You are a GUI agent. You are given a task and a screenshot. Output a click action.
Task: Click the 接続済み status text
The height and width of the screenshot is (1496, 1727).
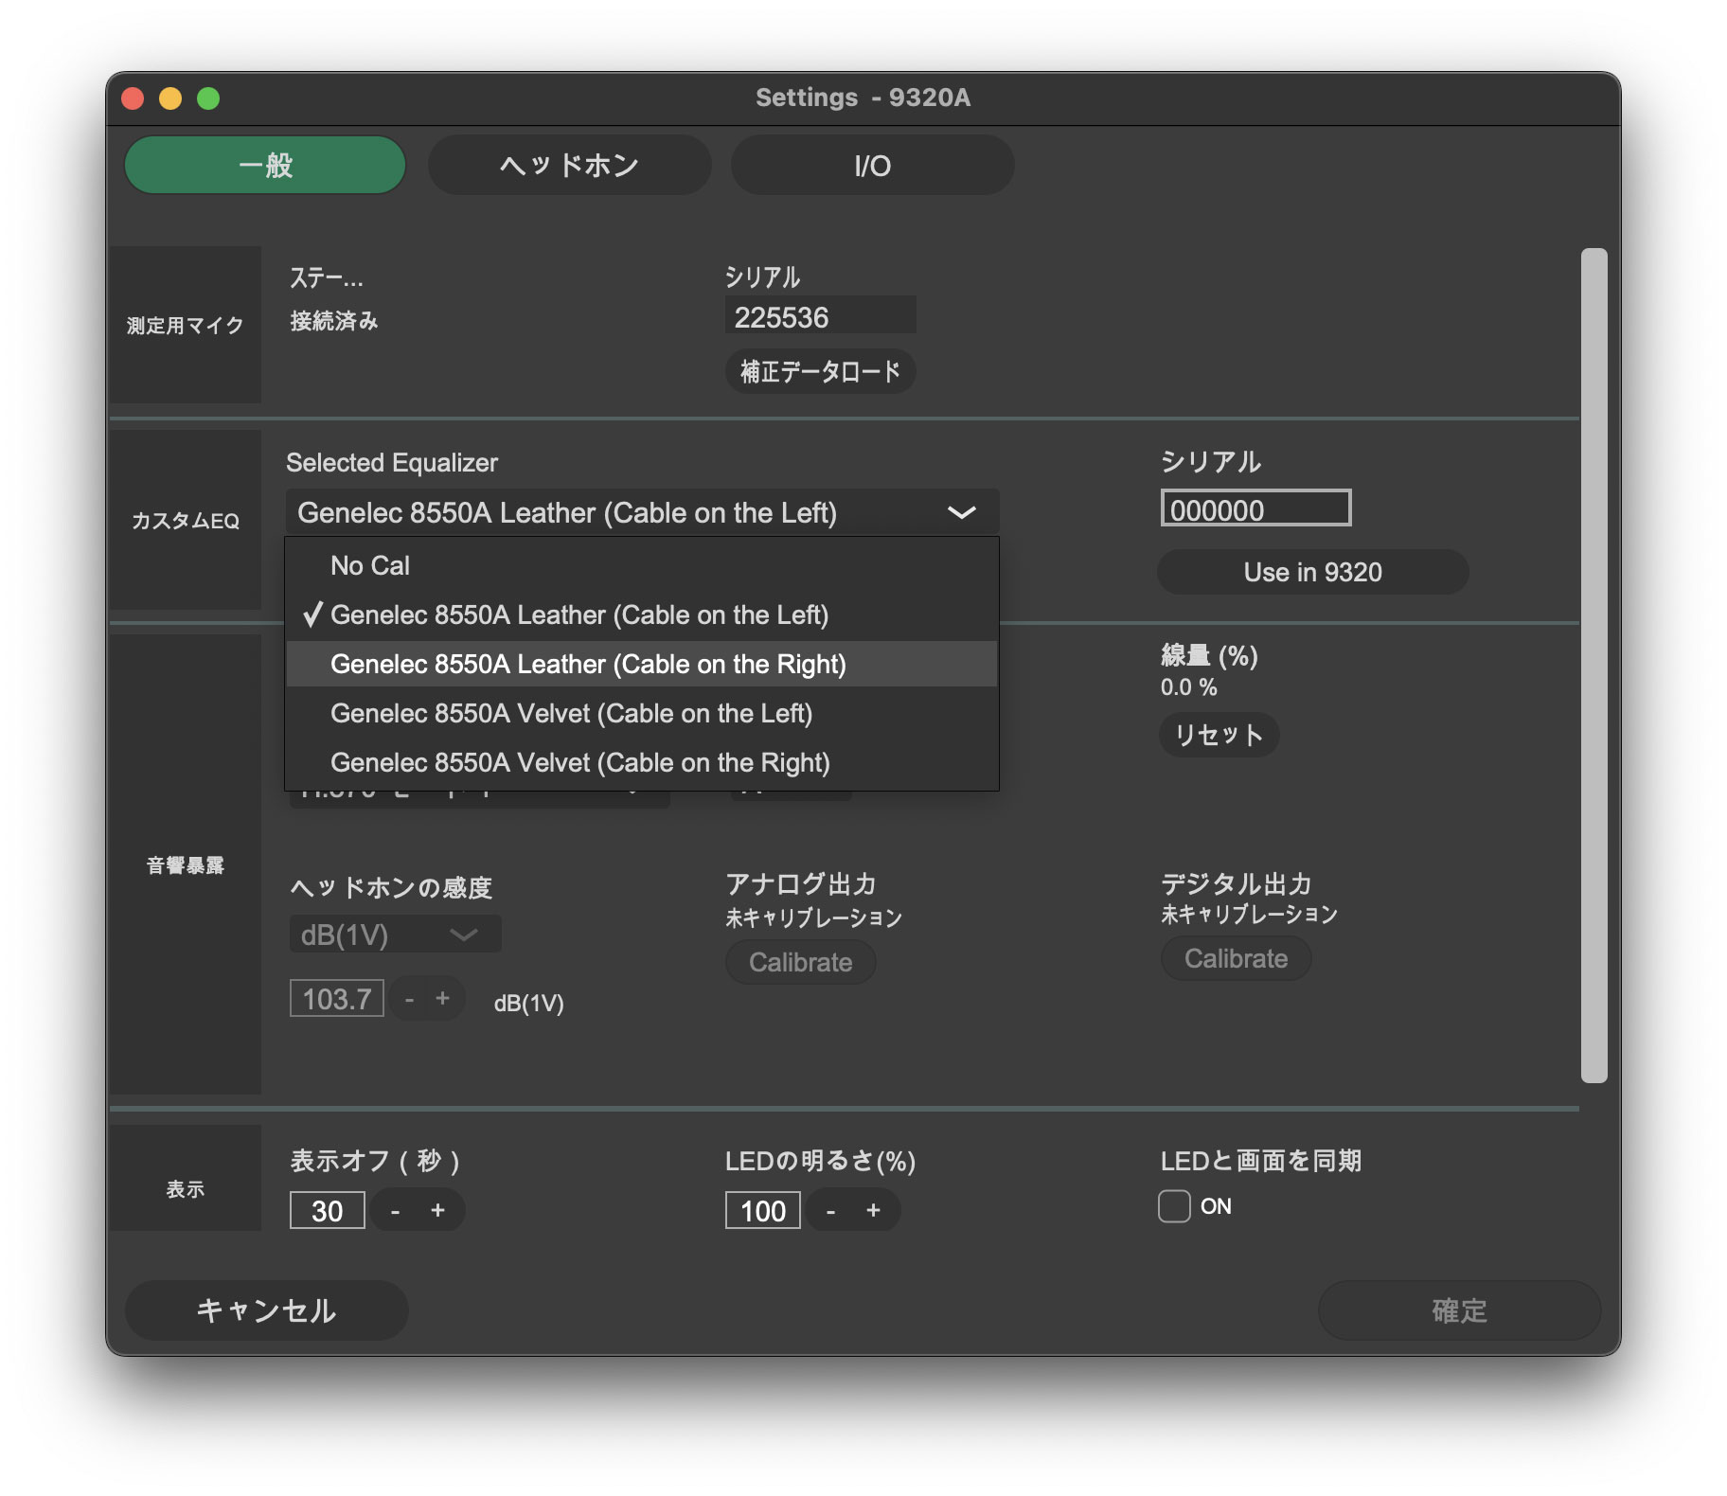[333, 321]
